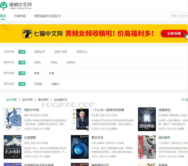
Task: Open cover of 地星使命
Action: (x=147, y=119)
